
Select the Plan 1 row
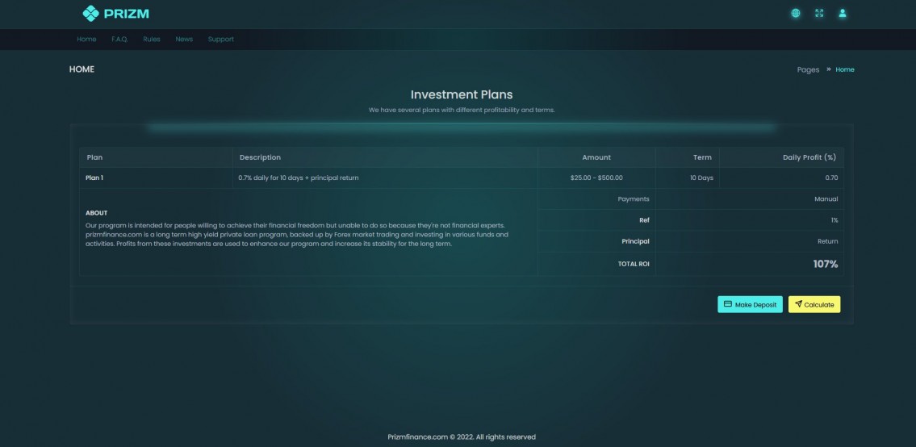tap(94, 178)
